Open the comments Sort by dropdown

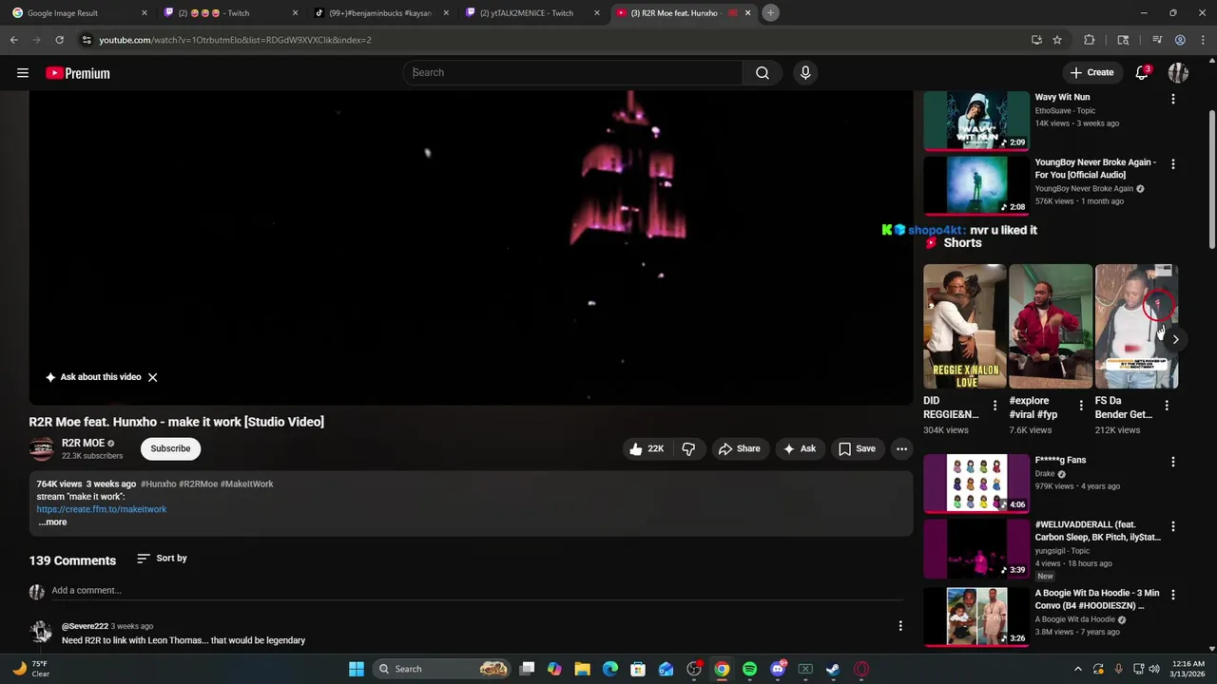point(162,559)
